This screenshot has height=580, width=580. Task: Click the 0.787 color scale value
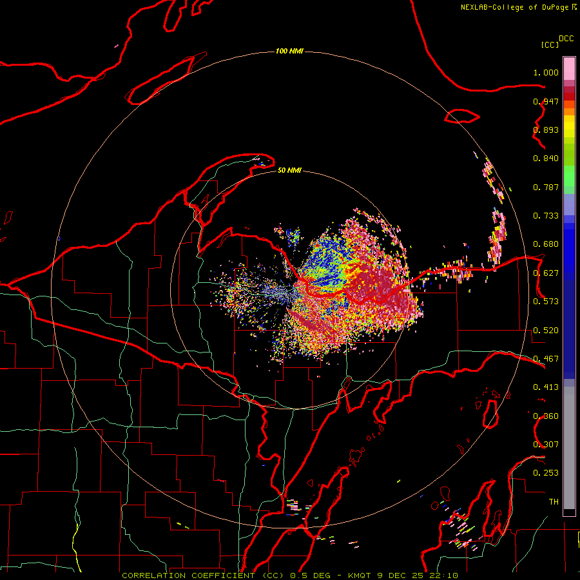pyautogui.click(x=546, y=187)
